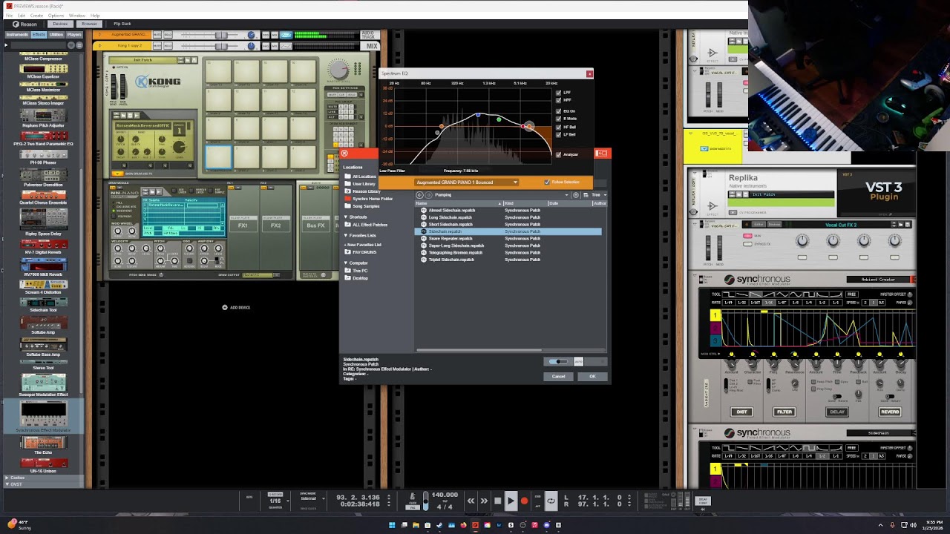Toggle the HPF checkbox in Spectrum EQ
Screen dimensions: 950x534
[559, 99]
